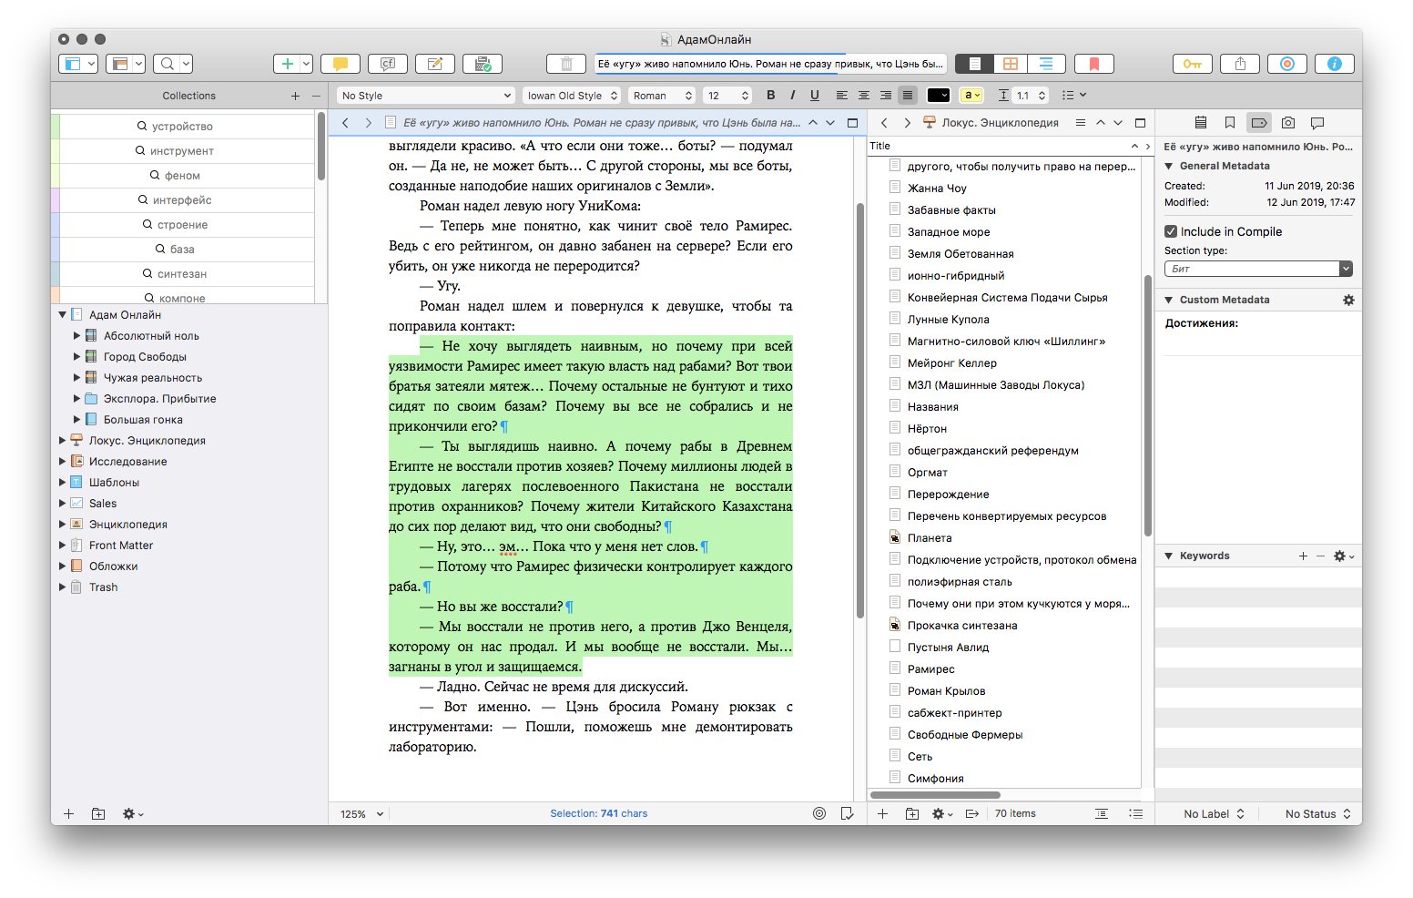Click the yellow Comment toolbar button
The height and width of the screenshot is (898, 1413).
[340, 64]
